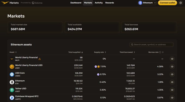Click WLFI total supplied 5B

(81, 58)
